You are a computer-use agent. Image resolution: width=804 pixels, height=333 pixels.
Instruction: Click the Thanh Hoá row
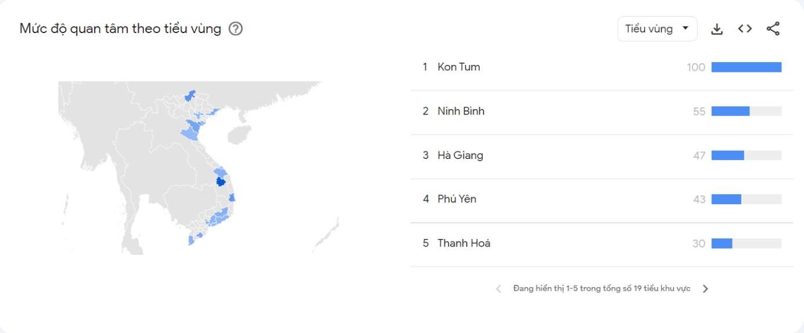tap(464, 243)
